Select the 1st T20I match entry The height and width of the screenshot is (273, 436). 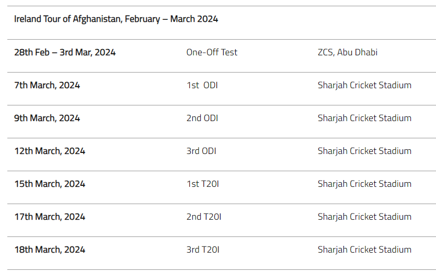[203, 184]
